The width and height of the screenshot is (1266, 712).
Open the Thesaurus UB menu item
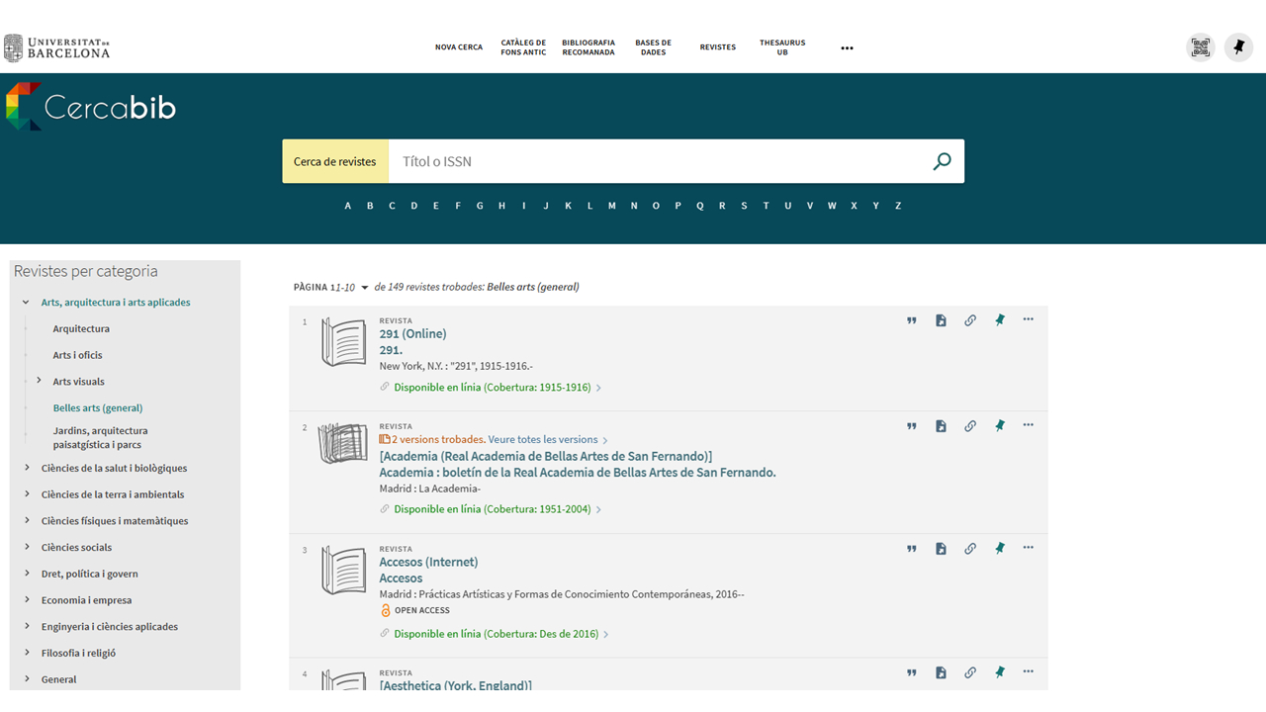point(782,47)
